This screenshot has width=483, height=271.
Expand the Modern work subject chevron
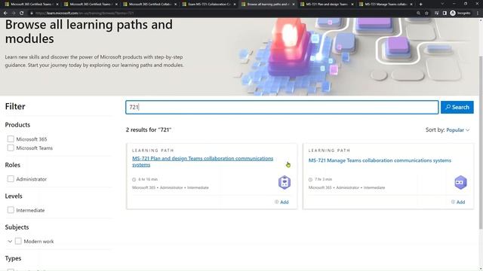(x=10, y=242)
